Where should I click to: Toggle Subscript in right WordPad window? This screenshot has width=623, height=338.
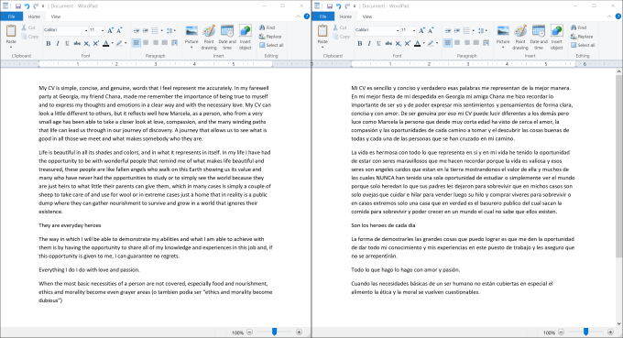[x=399, y=43]
